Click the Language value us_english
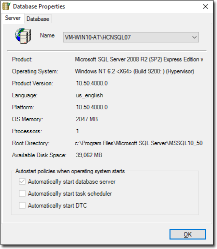 [x=89, y=95]
